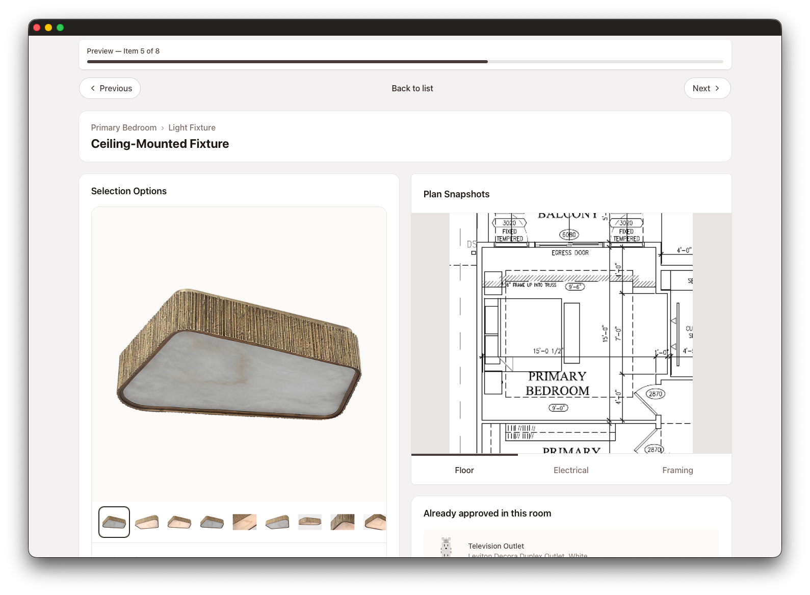The height and width of the screenshot is (595, 810).
Task: Click the 'Selection Options' heading
Action: (x=129, y=191)
